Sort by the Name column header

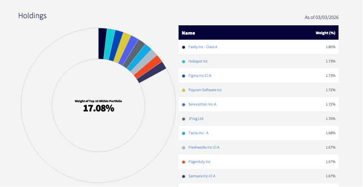(188, 33)
